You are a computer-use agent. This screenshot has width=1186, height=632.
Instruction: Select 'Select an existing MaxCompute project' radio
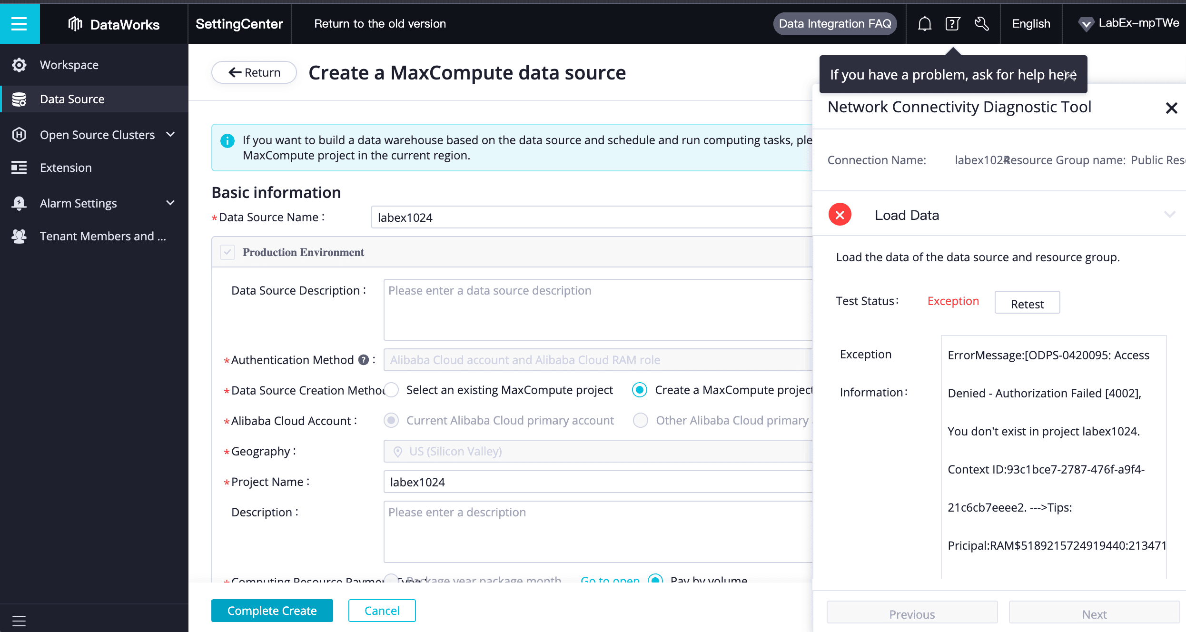[x=391, y=390]
